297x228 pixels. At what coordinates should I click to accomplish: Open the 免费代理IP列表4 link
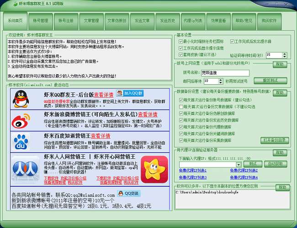[244, 178]
